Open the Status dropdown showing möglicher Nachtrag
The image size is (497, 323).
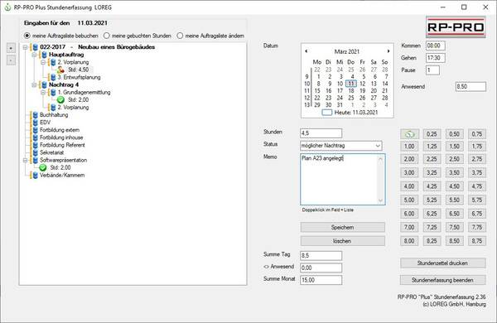point(341,146)
